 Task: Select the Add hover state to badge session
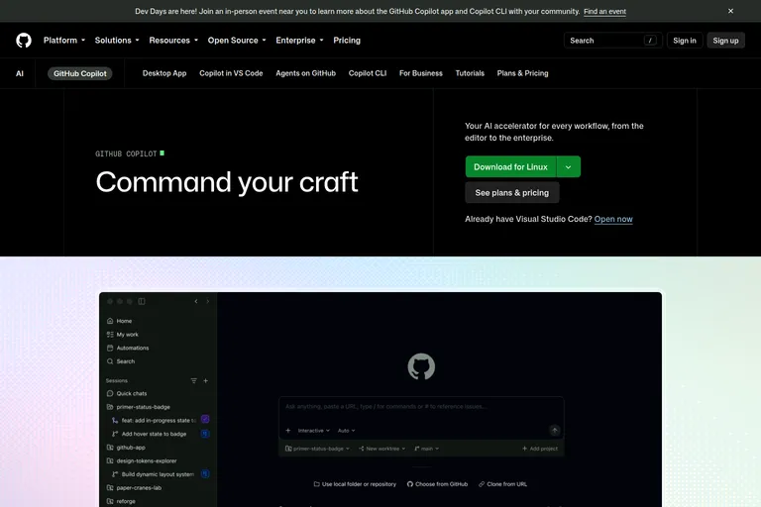click(149, 434)
